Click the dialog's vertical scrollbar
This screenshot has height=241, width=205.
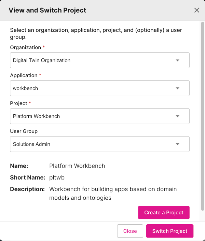click(x=202, y=116)
